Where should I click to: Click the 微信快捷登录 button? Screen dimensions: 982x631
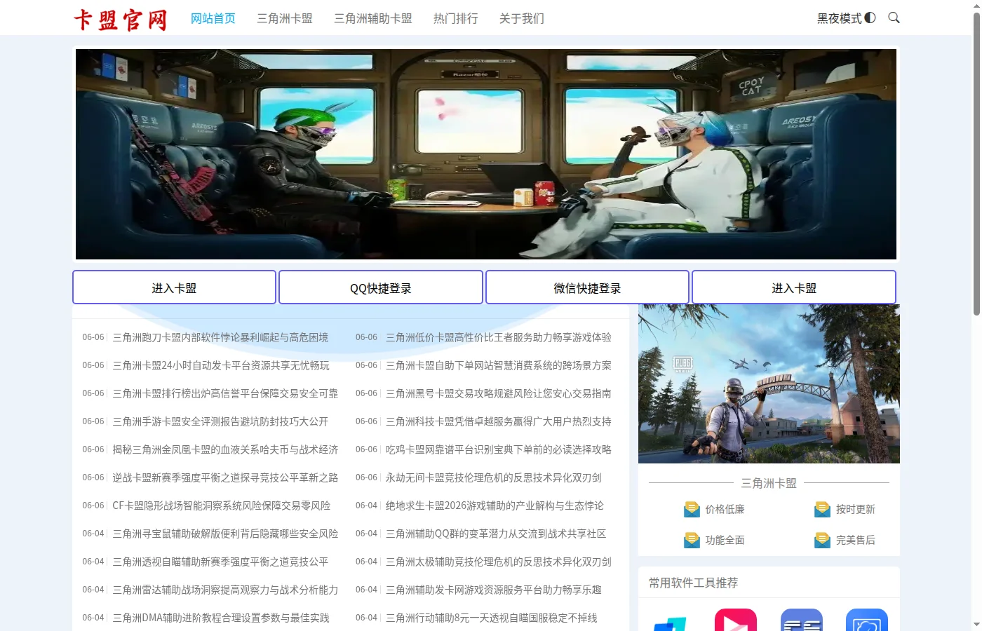[x=587, y=287]
